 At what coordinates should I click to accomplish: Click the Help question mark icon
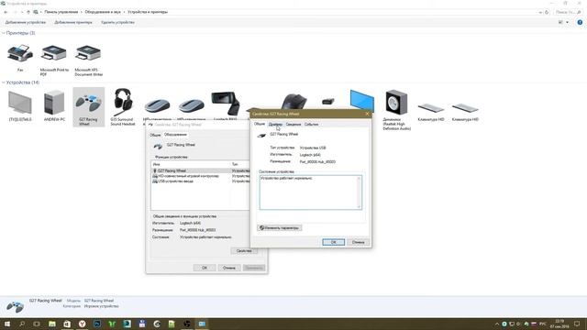click(x=580, y=22)
